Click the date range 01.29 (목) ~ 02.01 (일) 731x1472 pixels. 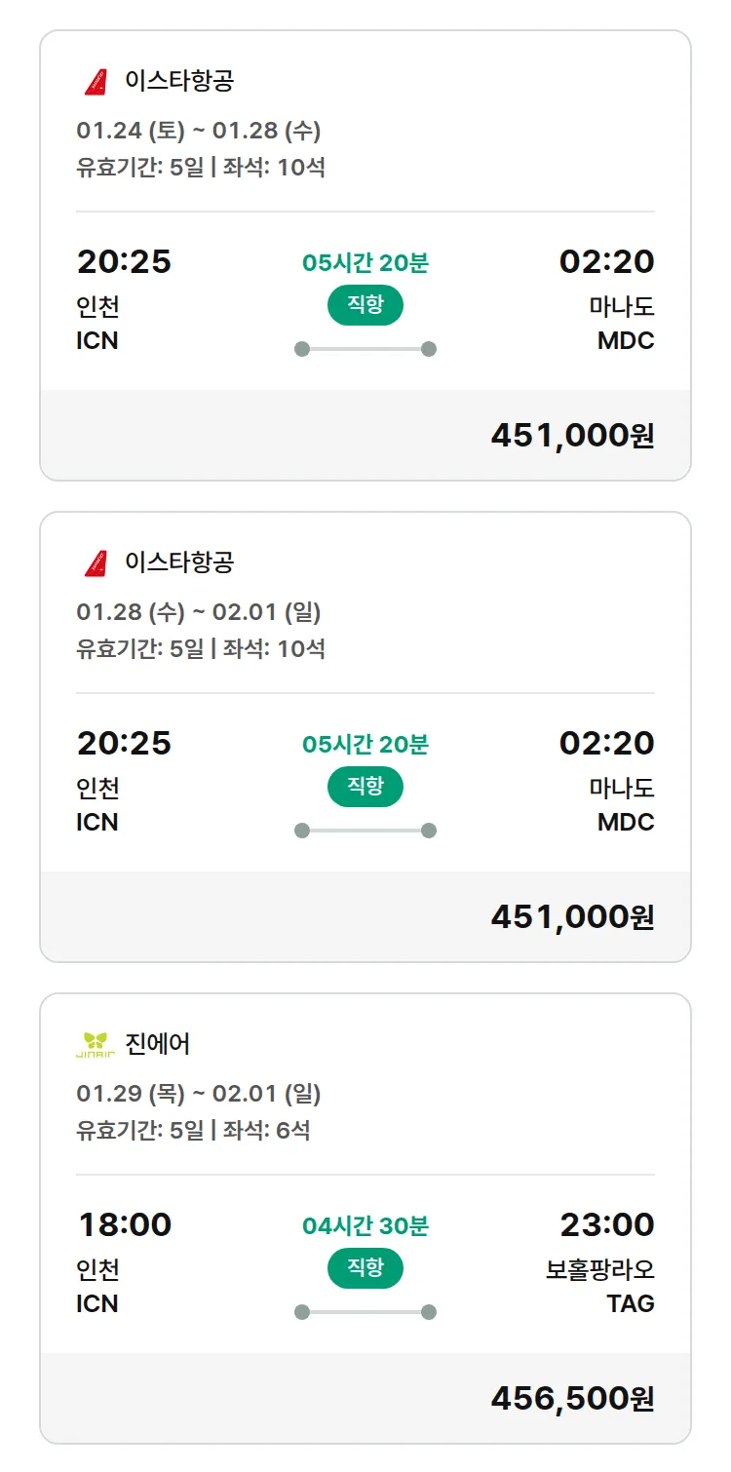pyautogui.click(x=199, y=1094)
